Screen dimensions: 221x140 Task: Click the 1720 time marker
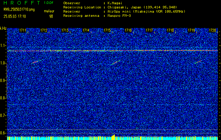point(213,30)
